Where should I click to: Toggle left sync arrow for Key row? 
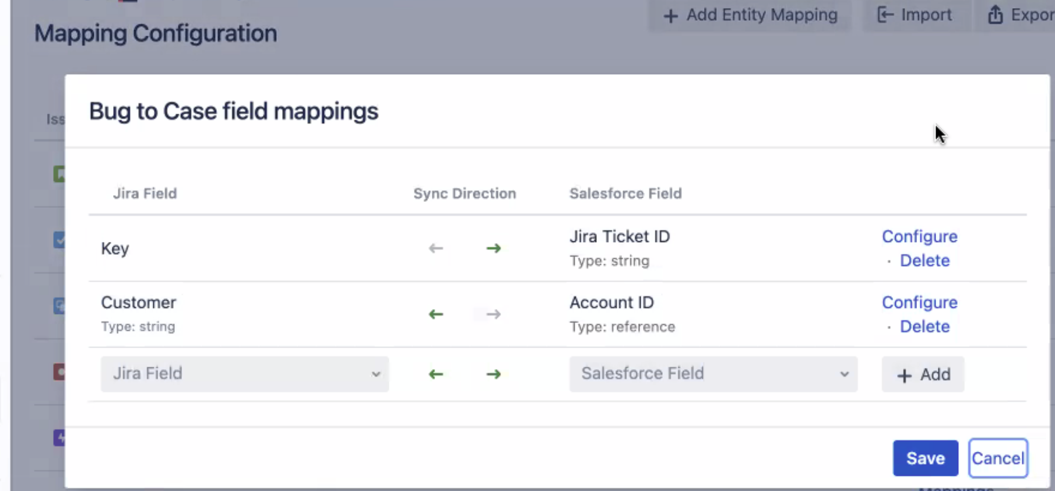coord(436,248)
